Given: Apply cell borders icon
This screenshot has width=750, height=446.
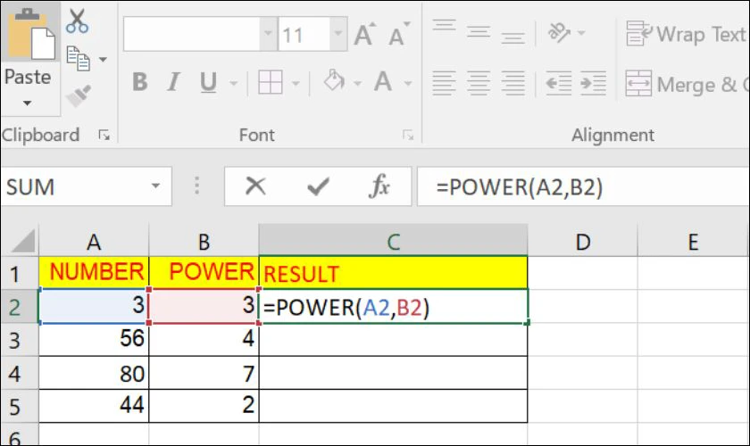Looking at the screenshot, I should click(x=271, y=82).
